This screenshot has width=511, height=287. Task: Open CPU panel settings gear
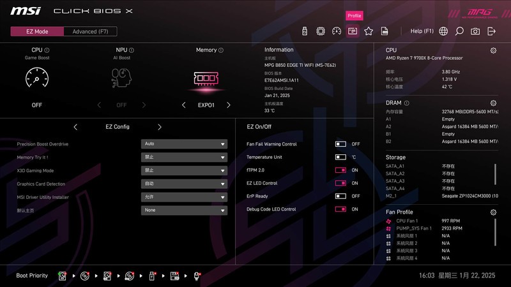point(493,50)
